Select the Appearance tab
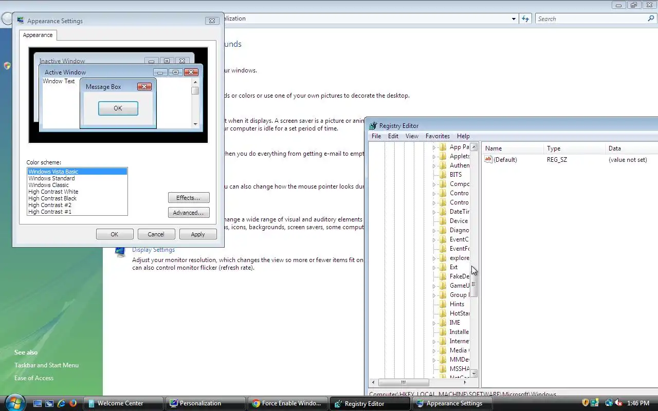Image resolution: width=658 pixels, height=411 pixels. [38, 35]
